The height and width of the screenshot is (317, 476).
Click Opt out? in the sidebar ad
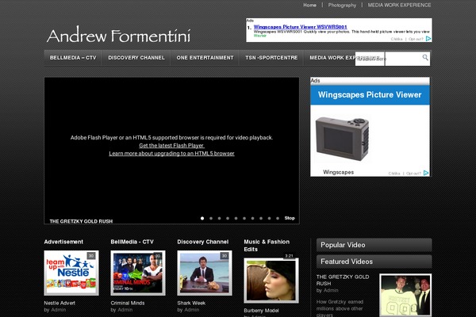point(413,174)
